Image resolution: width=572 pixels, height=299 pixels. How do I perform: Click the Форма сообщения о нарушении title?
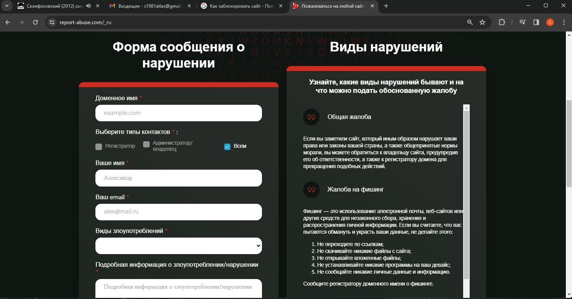point(178,55)
